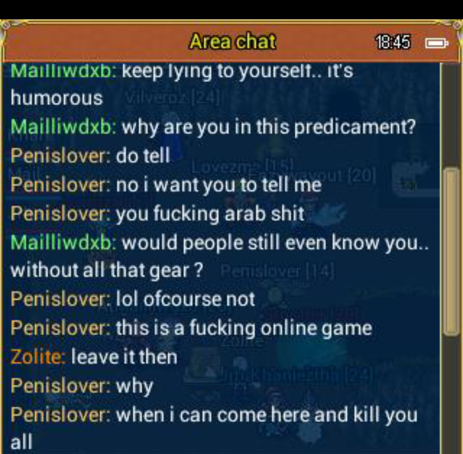Tap the 'lol ofcourse not' message

coord(185,299)
